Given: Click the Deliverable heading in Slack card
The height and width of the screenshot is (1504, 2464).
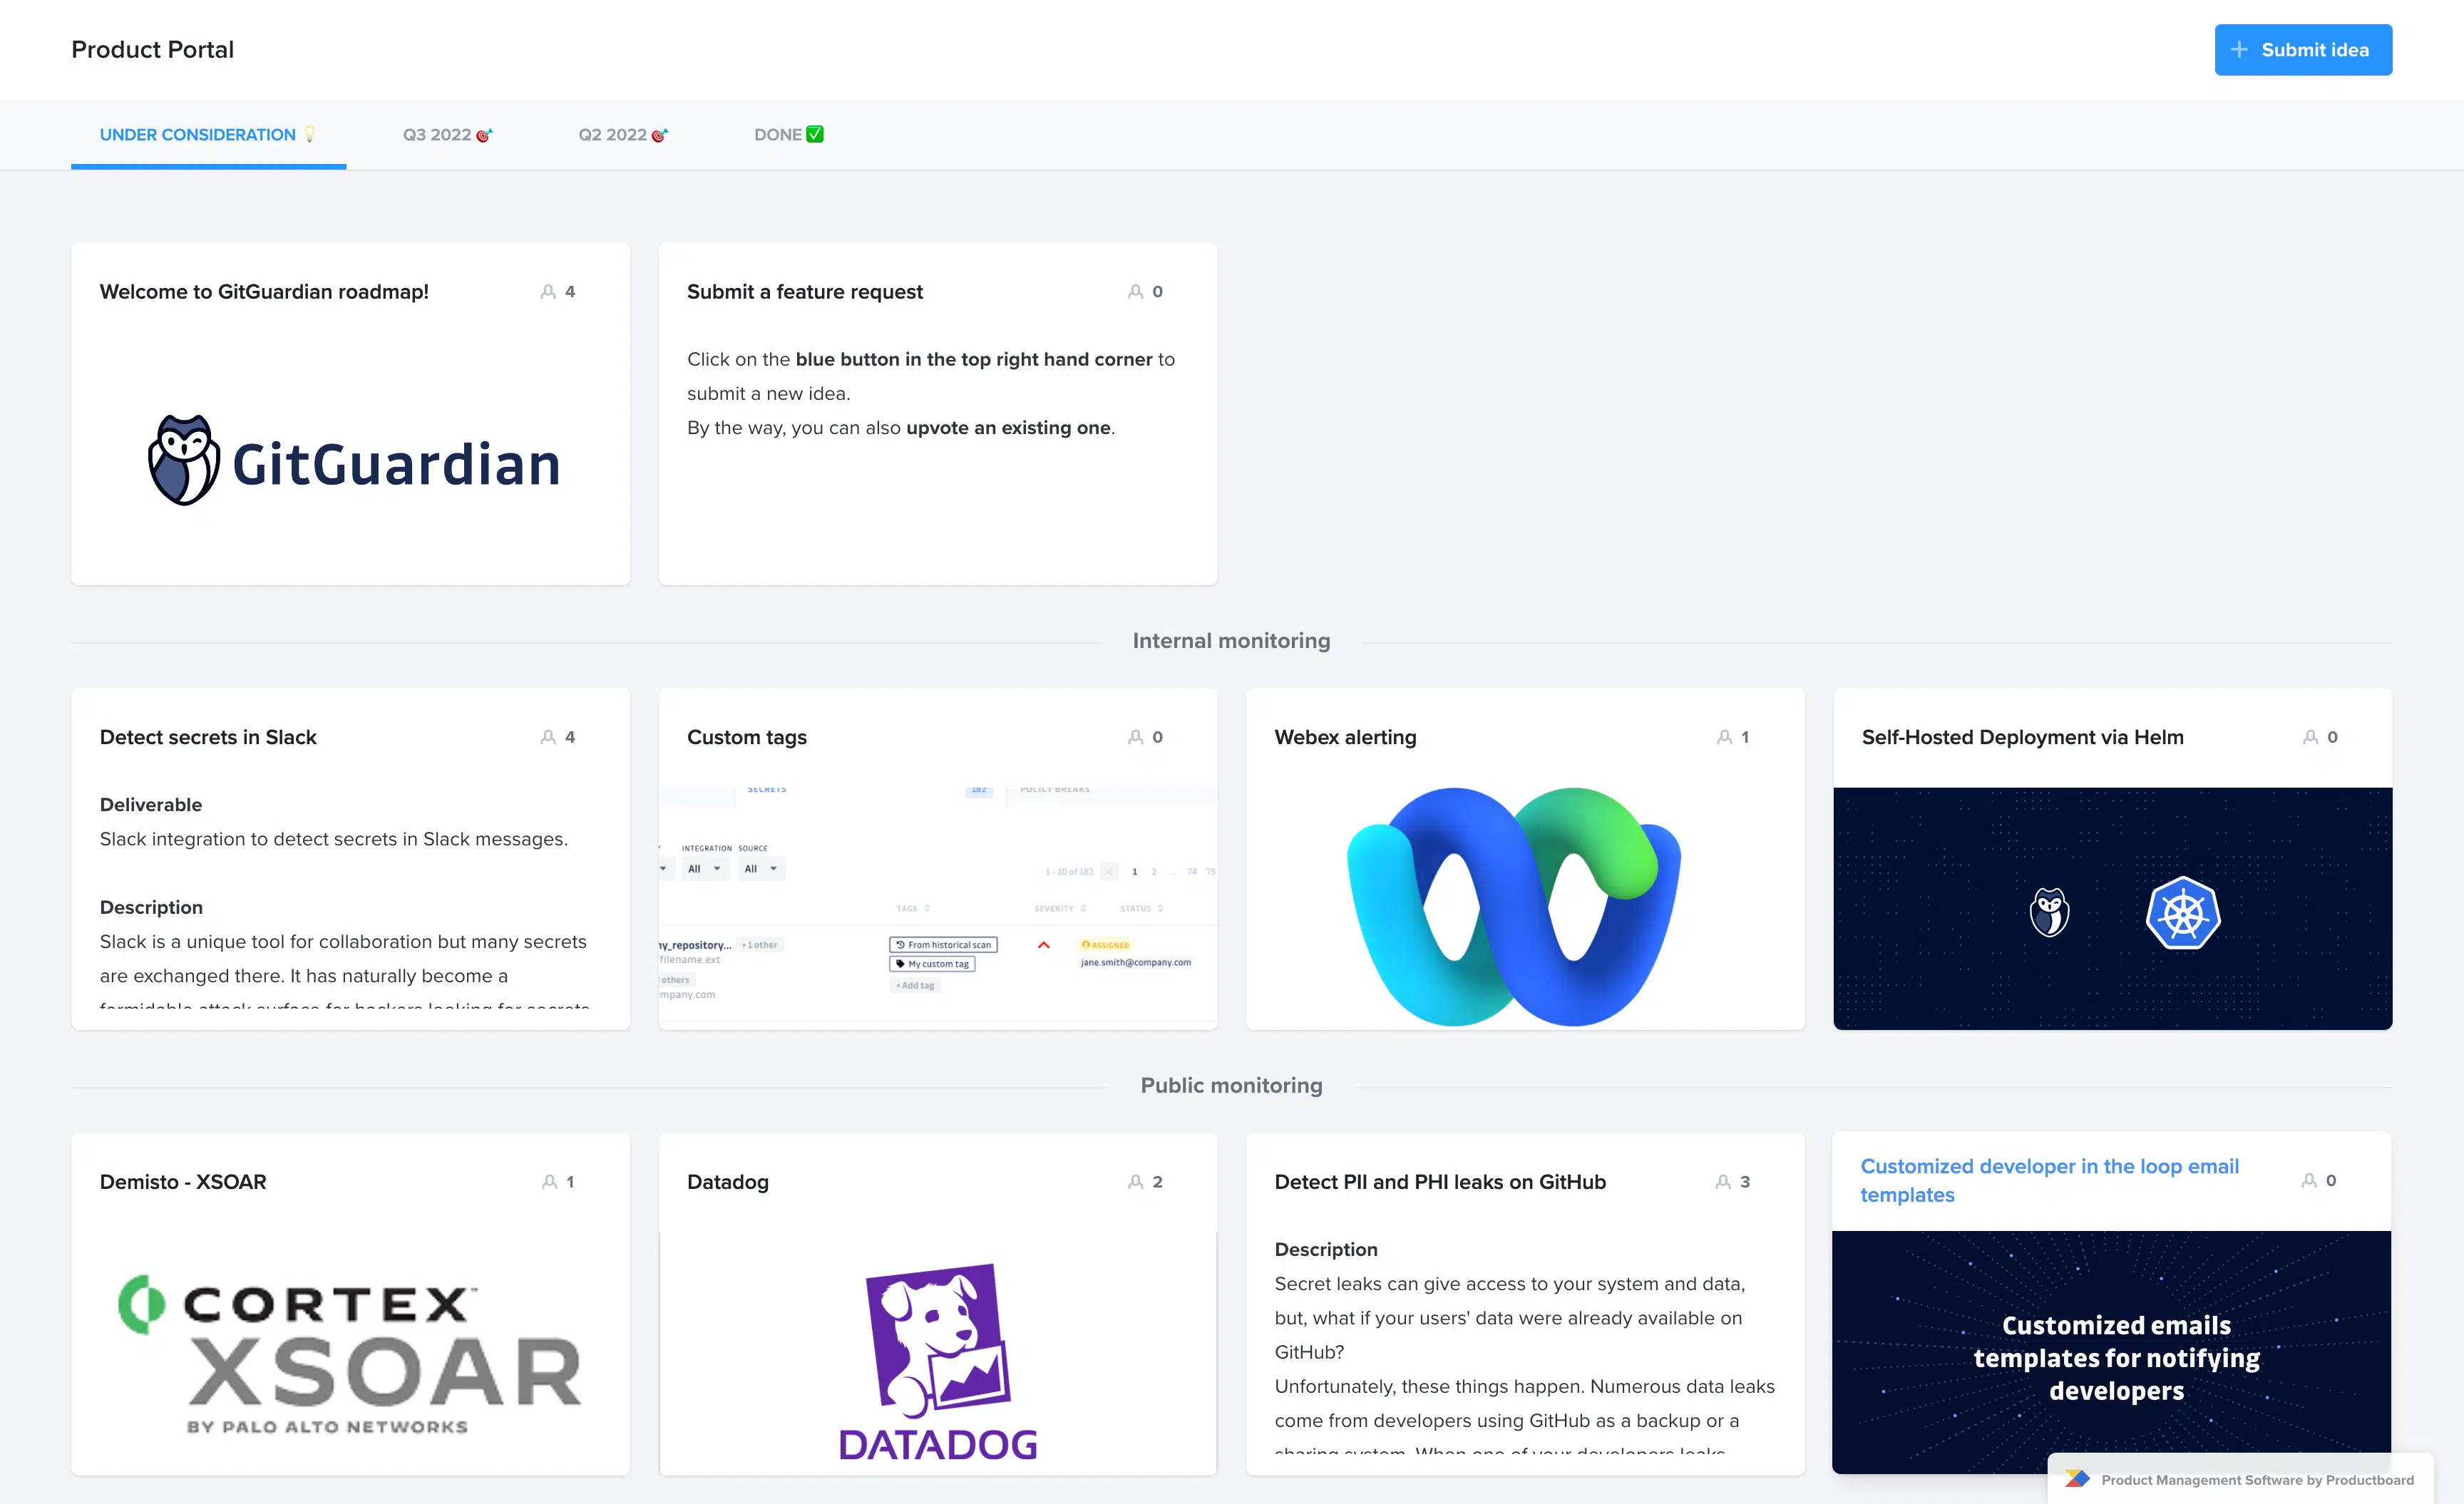Looking at the screenshot, I should tap(151, 805).
